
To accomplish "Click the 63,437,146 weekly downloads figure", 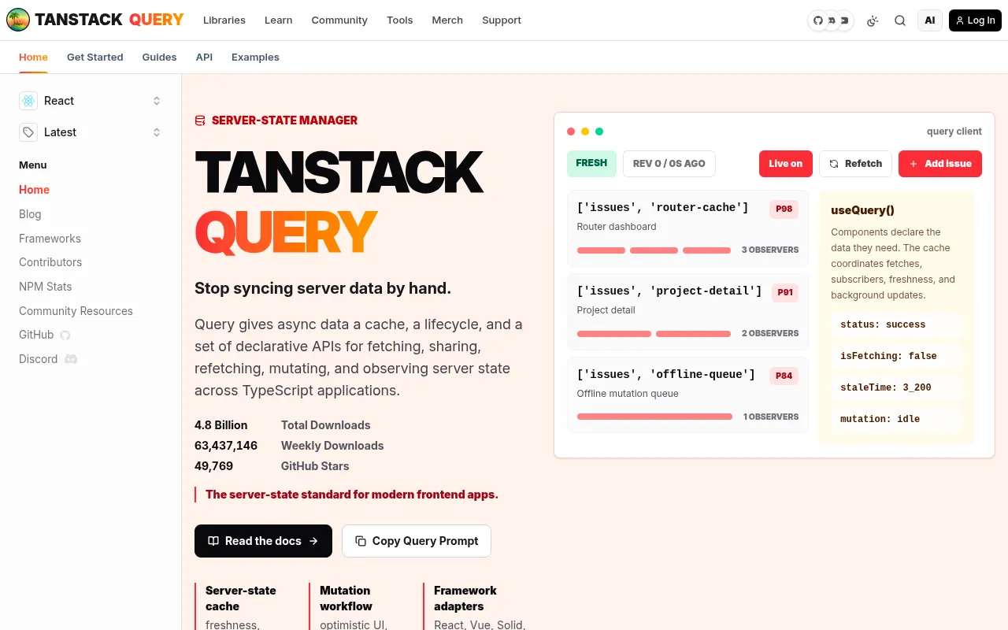I will coord(226,446).
